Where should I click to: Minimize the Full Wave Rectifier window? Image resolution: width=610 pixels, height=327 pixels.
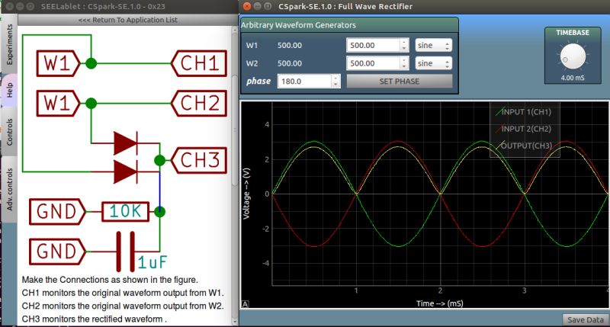[257, 6]
